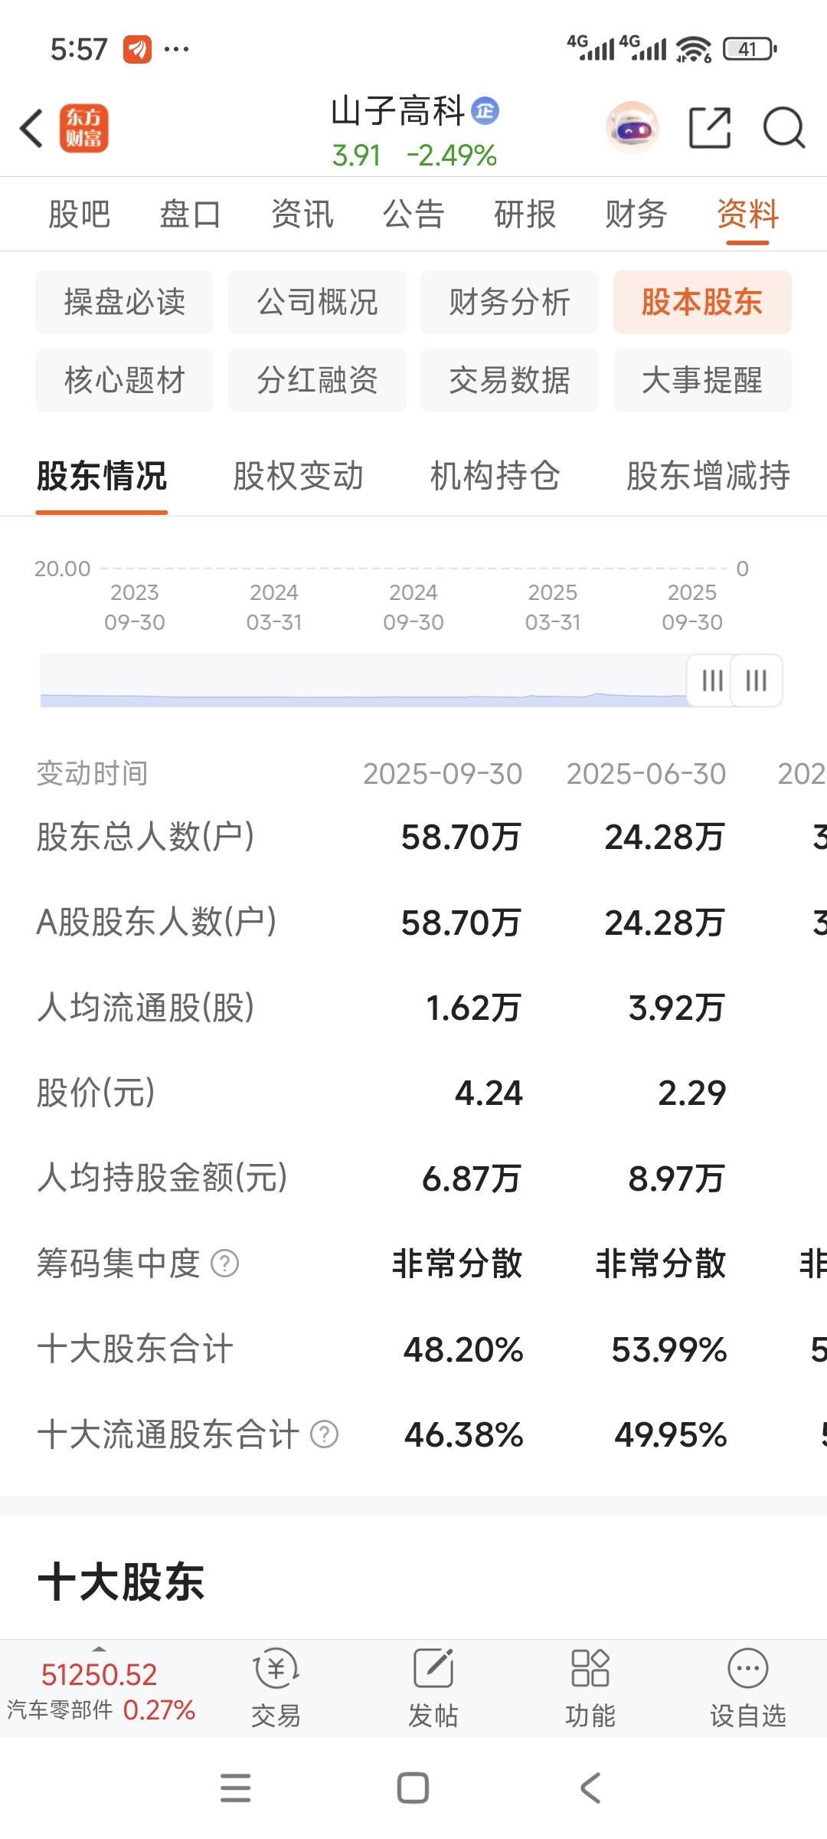Screen dimensions: 827x1839
Task: Tap the robot assistant avatar icon
Action: tap(633, 128)
